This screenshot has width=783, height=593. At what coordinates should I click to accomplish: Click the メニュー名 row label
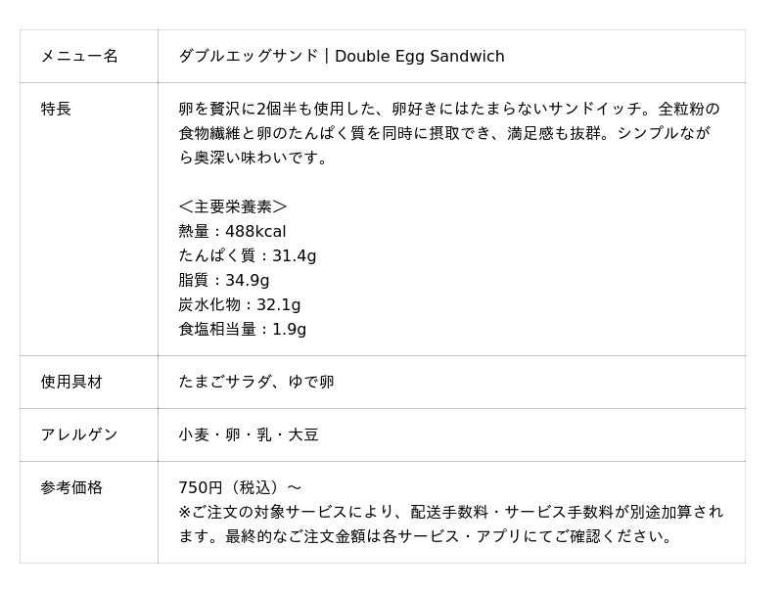(79, 57)
